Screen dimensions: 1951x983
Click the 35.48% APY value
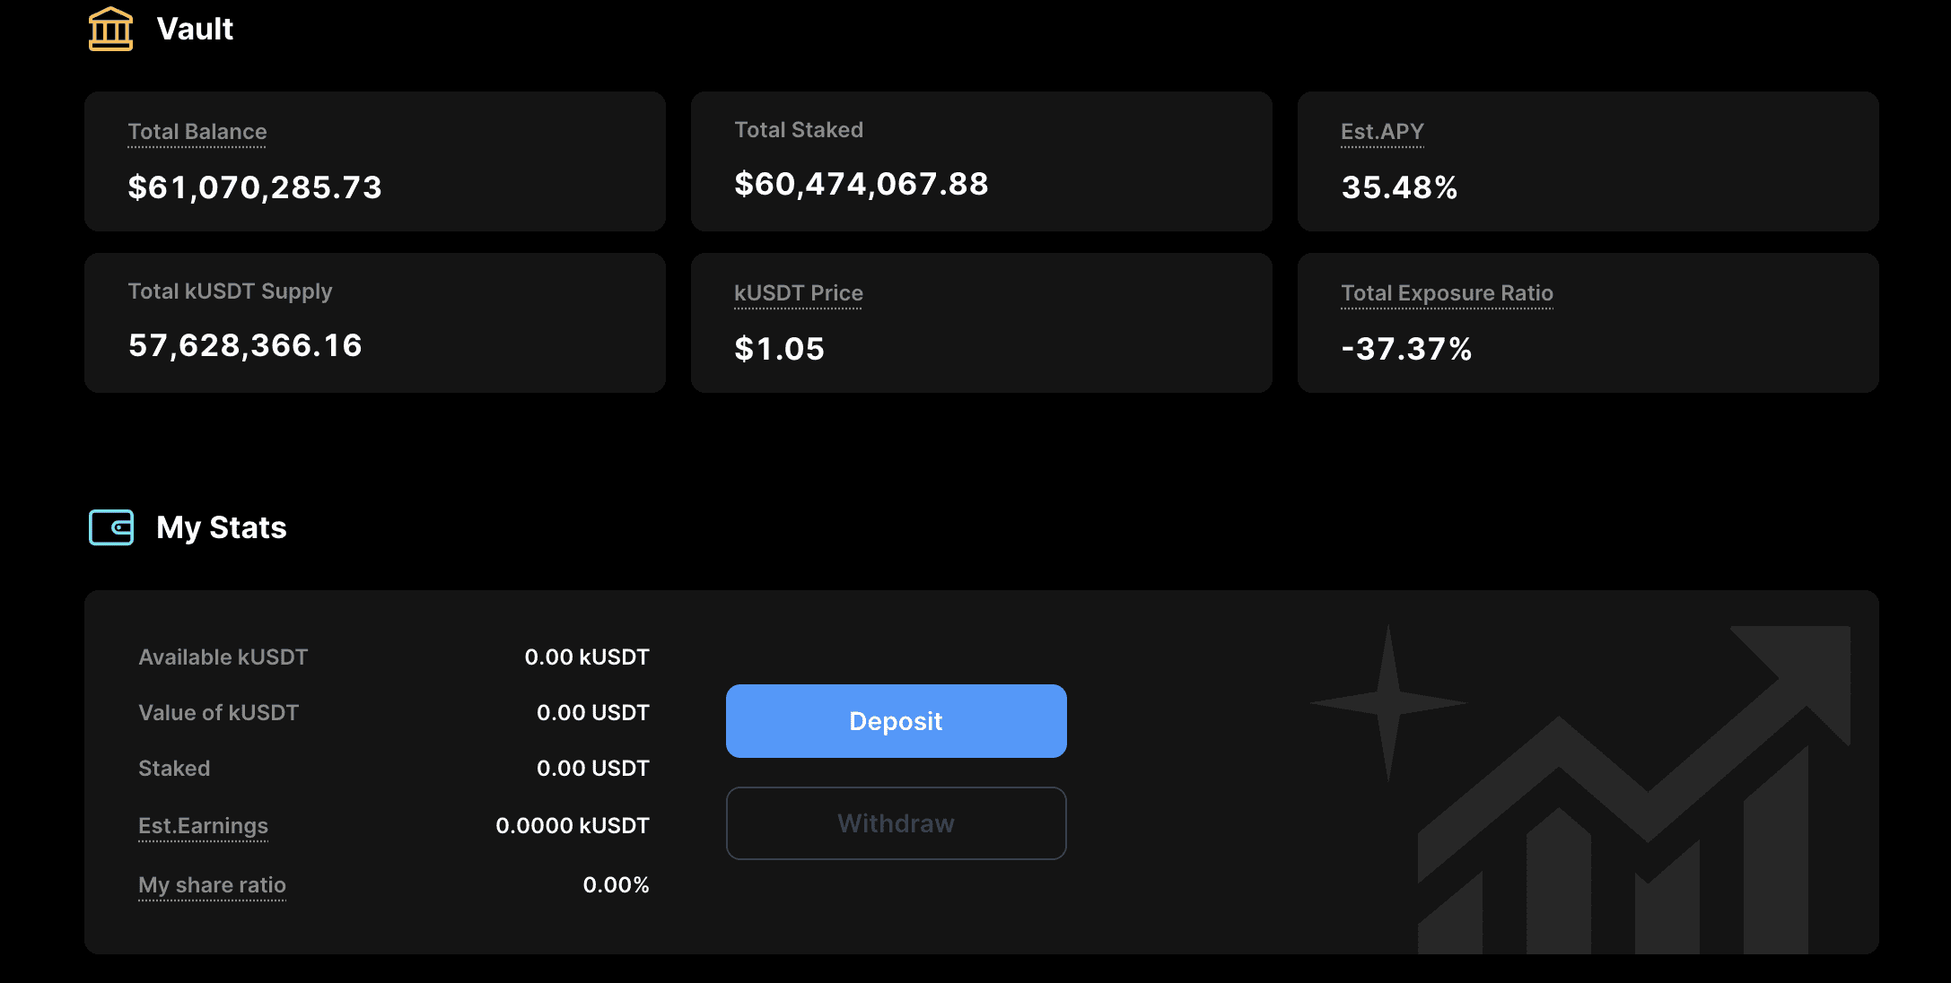pyautogui.click(x=1399, y=187)
